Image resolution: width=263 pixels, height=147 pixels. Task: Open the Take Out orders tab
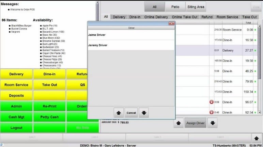[249, 17]
